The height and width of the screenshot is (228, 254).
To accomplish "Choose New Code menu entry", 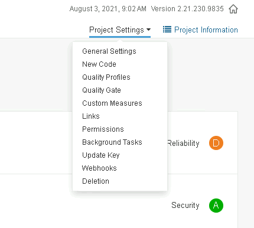I will 99,64.
